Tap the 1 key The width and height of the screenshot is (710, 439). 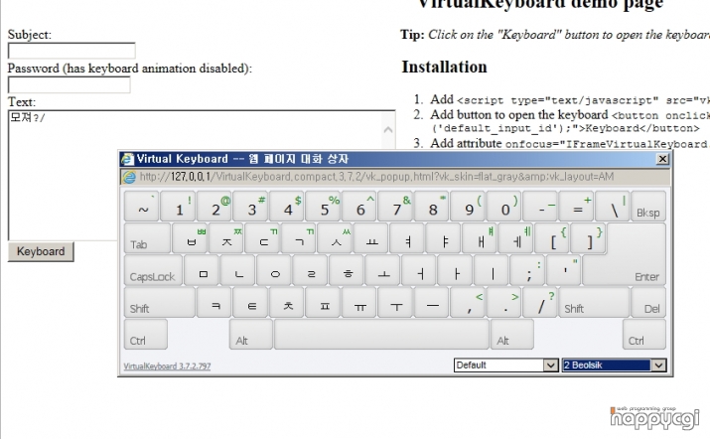point(178,207)
